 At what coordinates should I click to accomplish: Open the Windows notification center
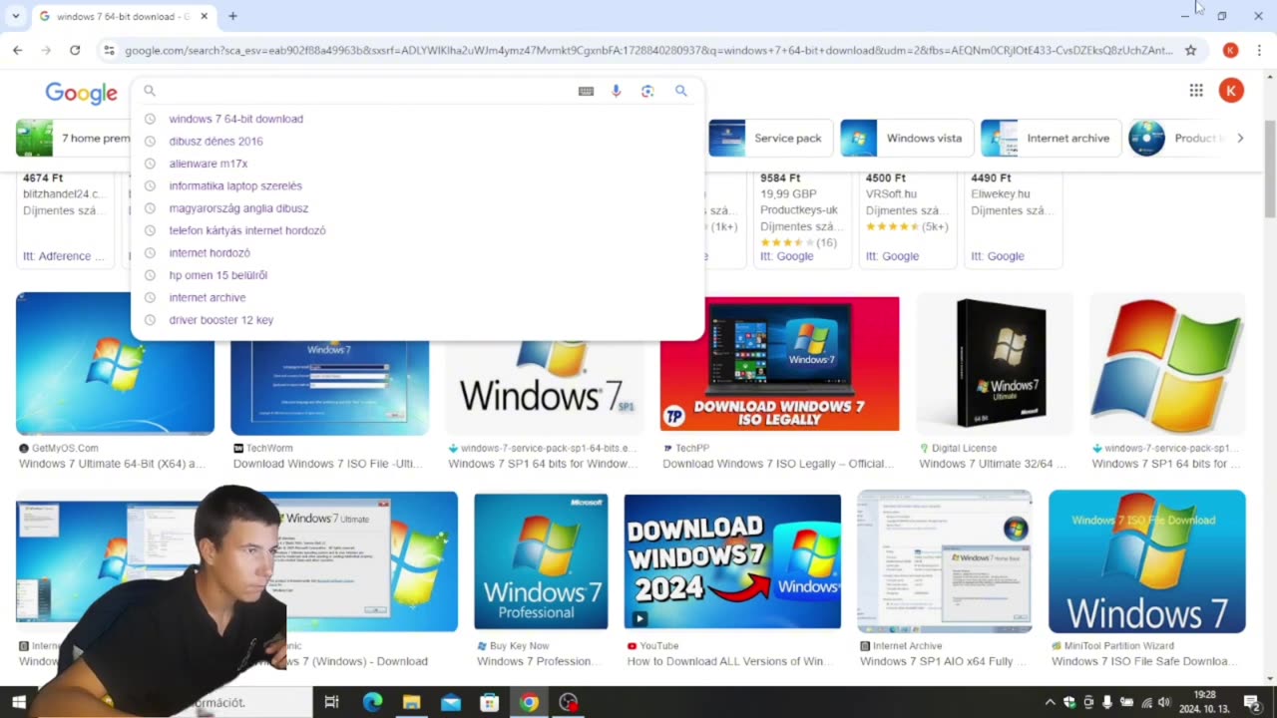tap(1251, 702)
